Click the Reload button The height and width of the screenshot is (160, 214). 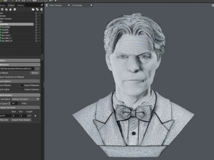(35, 73)
